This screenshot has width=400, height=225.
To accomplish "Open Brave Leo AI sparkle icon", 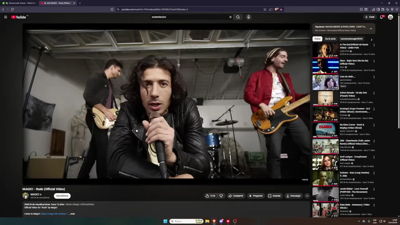I will click(x=387, y=9).
